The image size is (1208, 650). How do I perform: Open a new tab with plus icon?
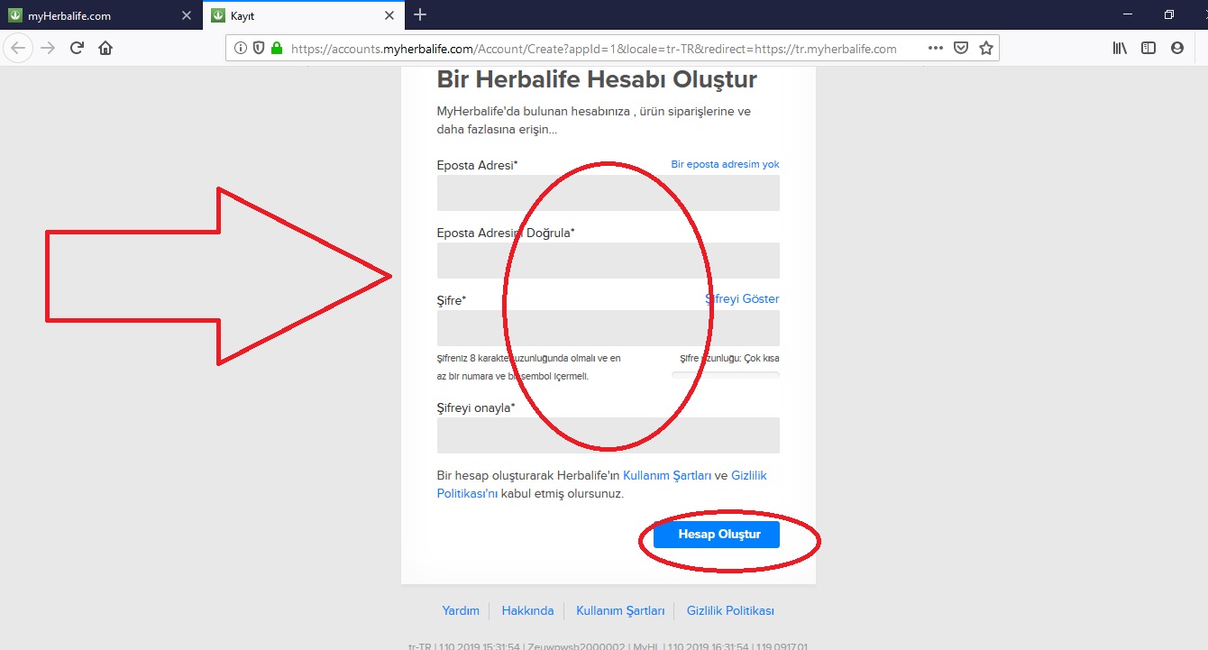pos(420,15)
